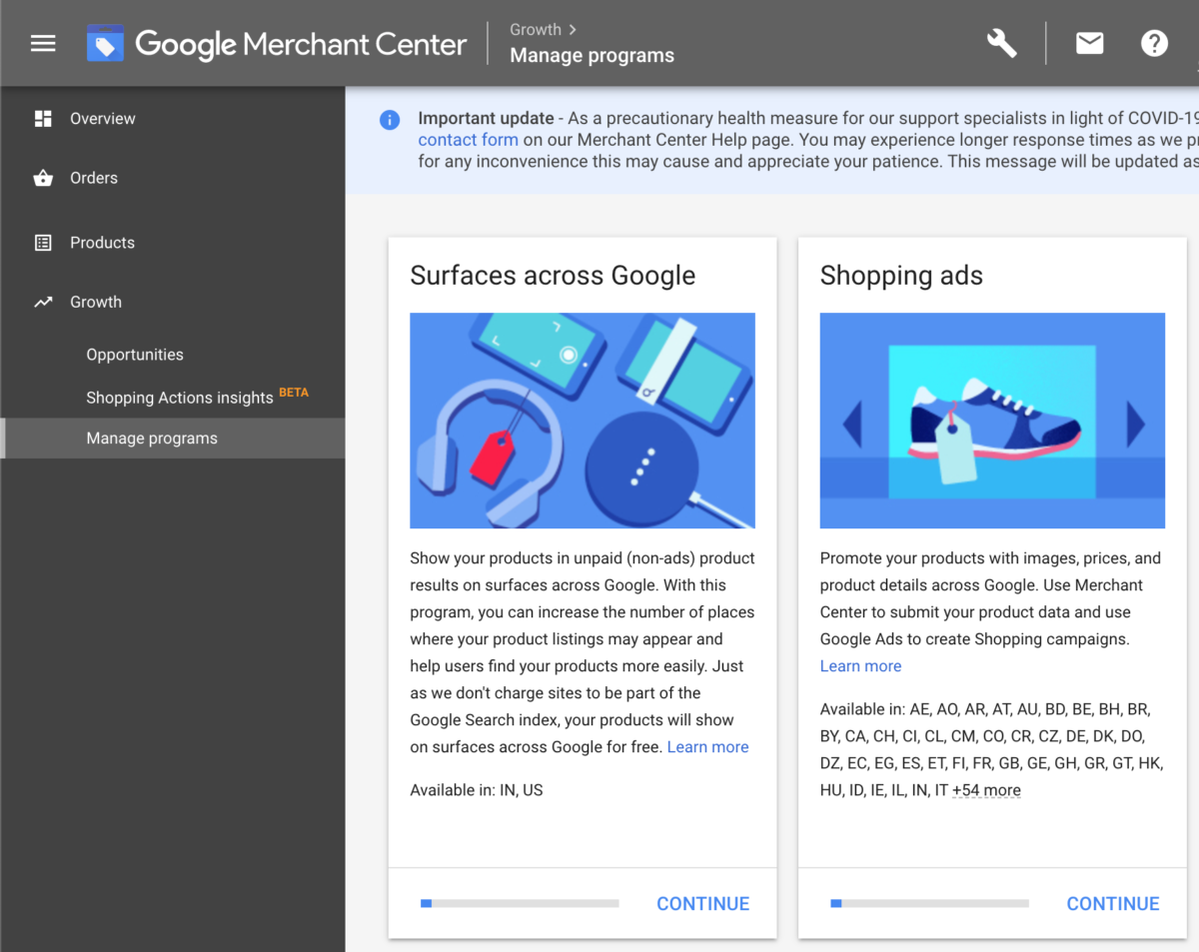Open the tools wrench menu
This screenshot has height=952, width=1199.
click(1001, 42)
